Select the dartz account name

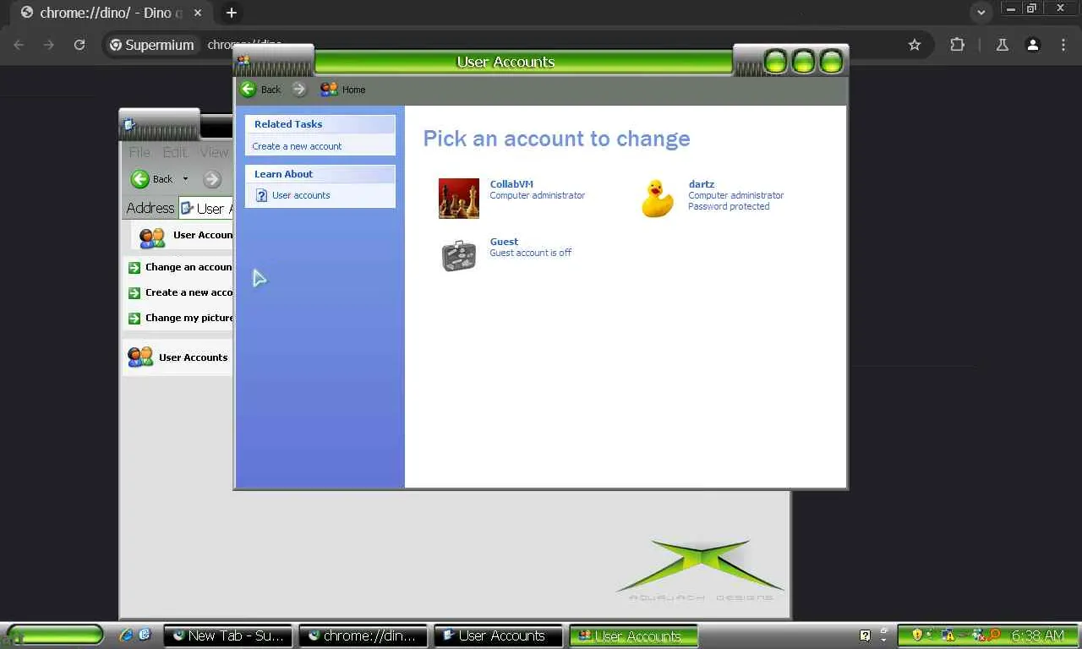point(702,184)
